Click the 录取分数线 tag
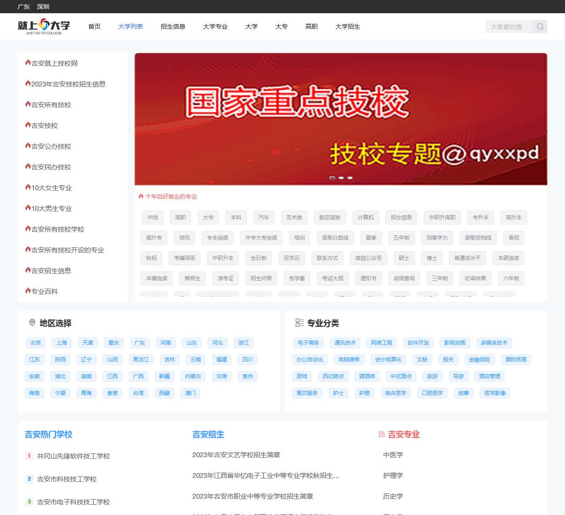Viewport: 565px width, 515px height. 335,238
